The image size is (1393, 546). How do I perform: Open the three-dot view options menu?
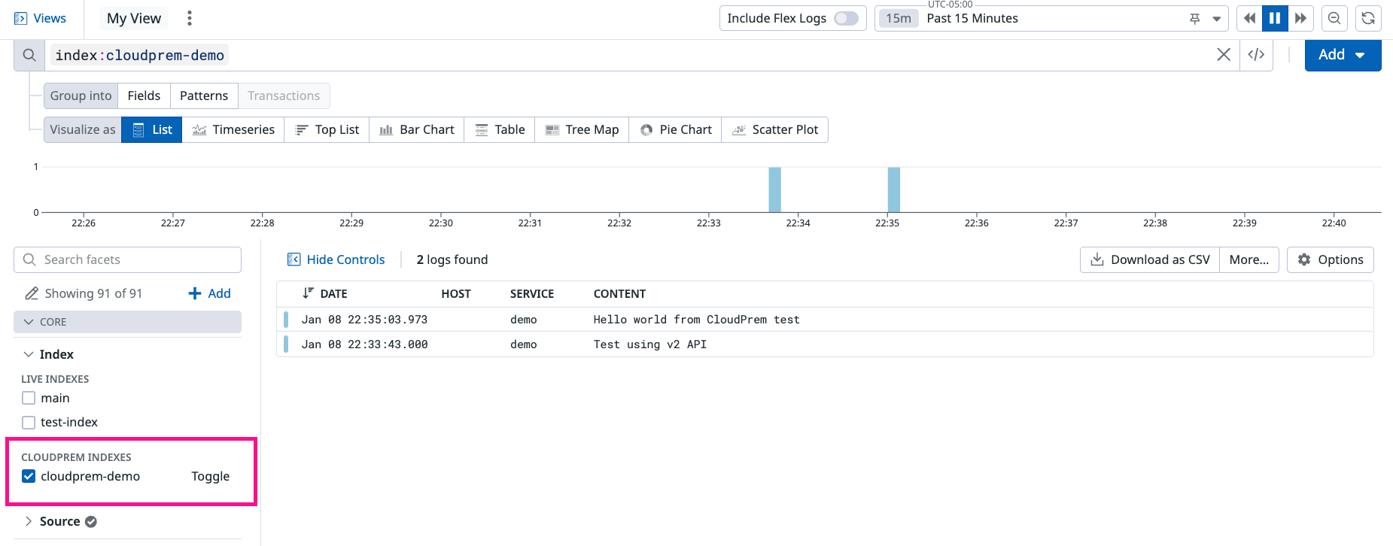pyautogui.click(x=190, y=18)
